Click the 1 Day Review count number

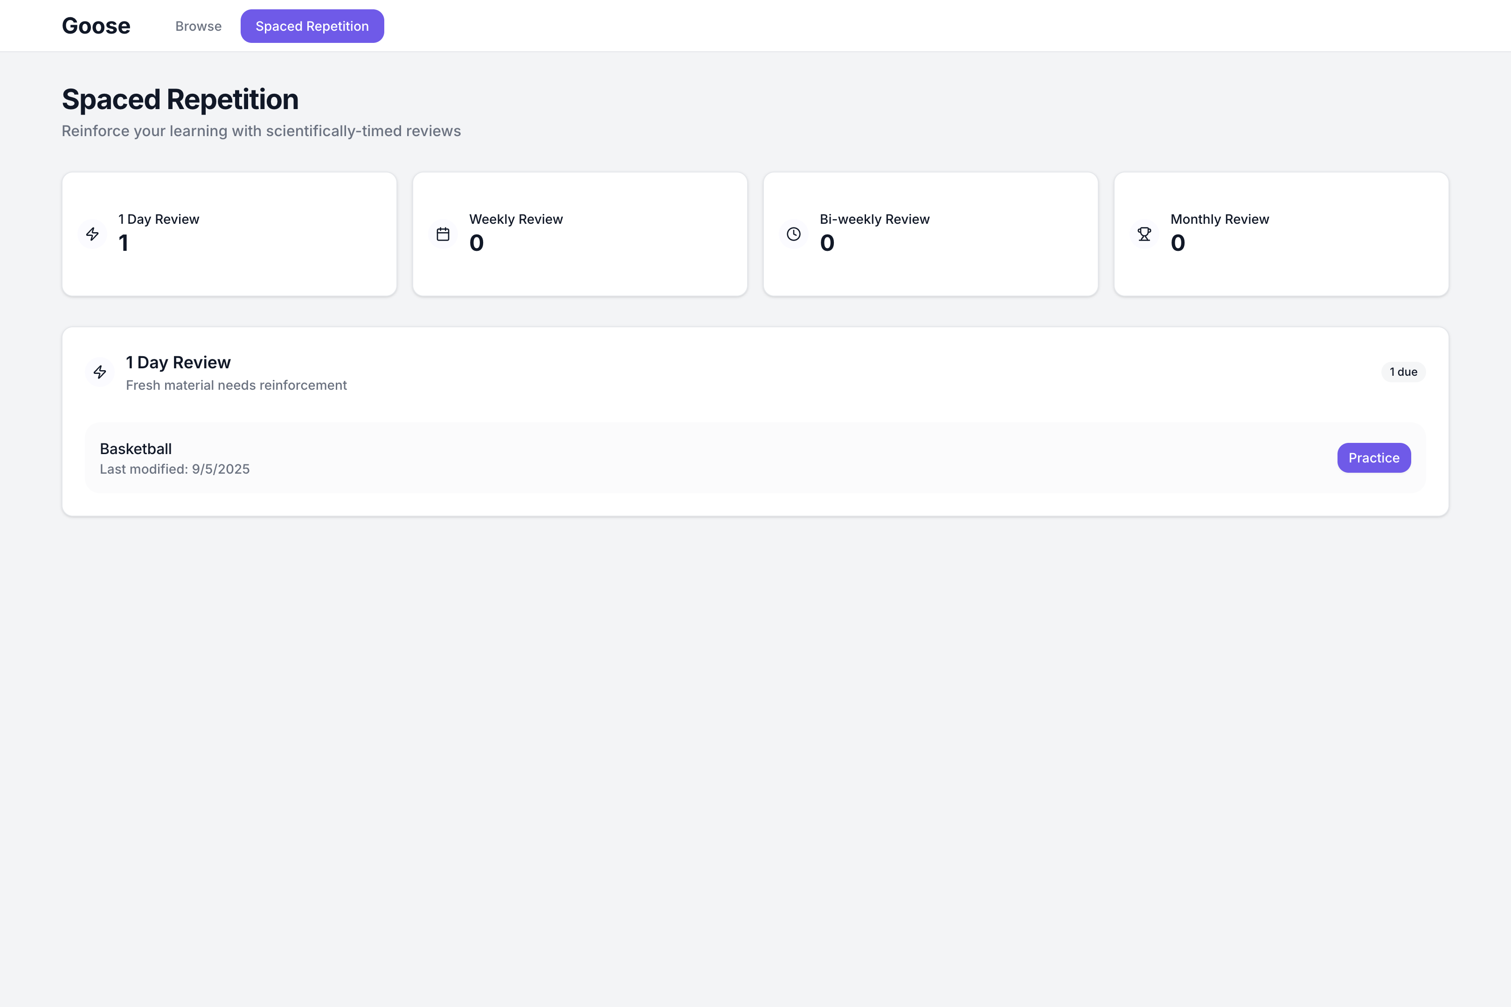tap(123, 243)
